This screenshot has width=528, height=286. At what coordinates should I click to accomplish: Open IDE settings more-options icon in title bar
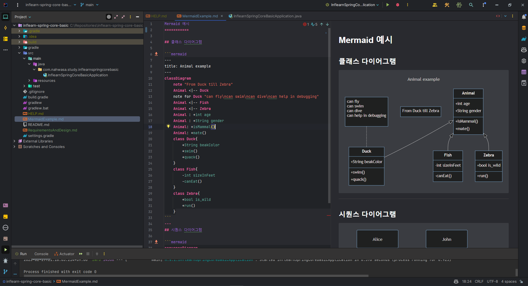click(484, 5)
